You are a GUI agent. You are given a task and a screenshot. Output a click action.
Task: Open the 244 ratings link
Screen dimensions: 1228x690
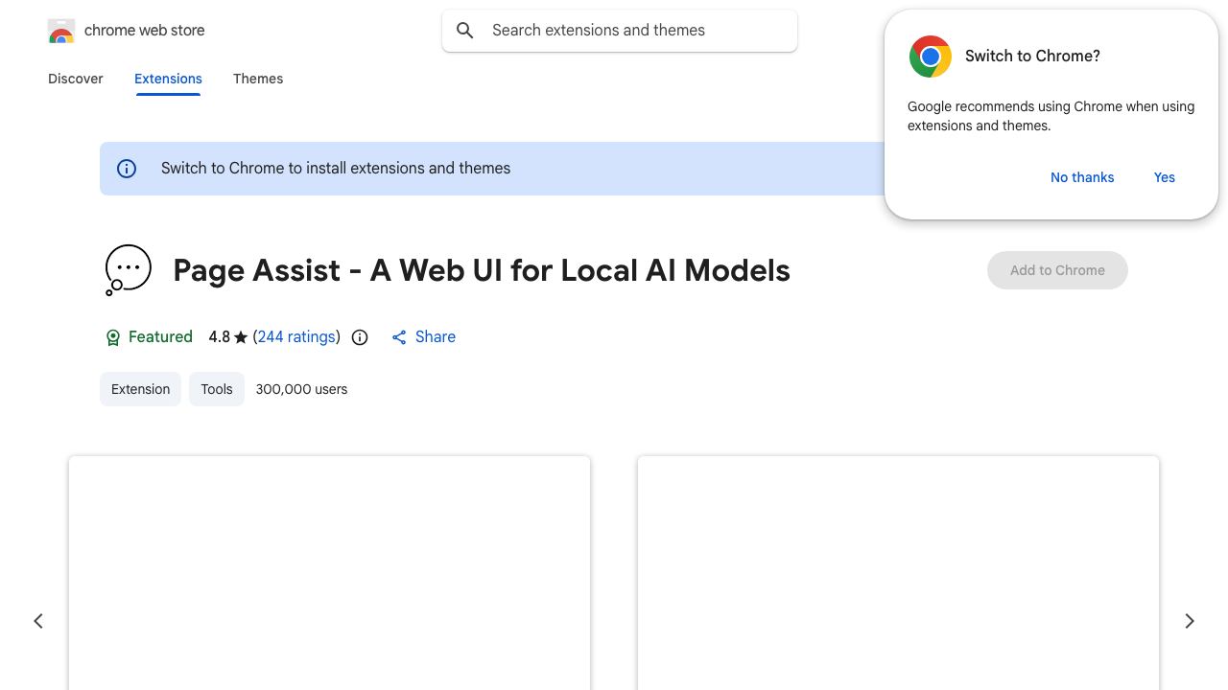click(296, 337)
